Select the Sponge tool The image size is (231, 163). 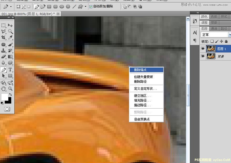pos(10,62)
